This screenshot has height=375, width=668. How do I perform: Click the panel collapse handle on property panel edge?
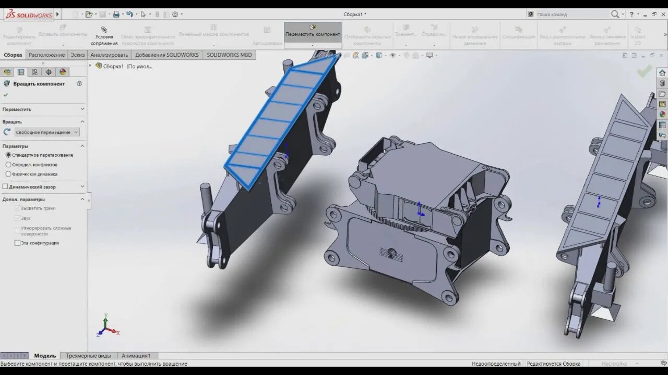coord(89,201)
